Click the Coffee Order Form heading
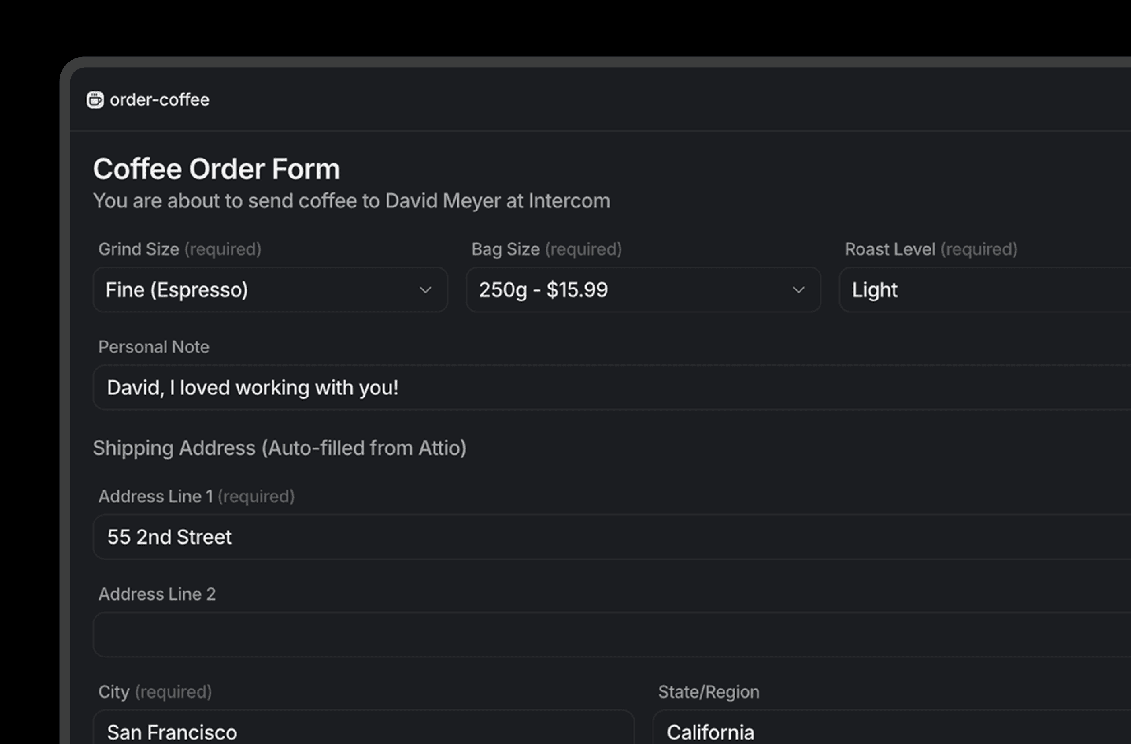Screen dimensions: 1131x744 coord(216,169)
